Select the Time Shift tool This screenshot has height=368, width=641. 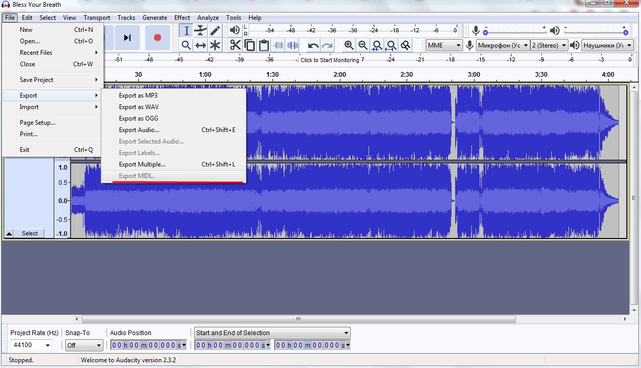click(200, 45)
